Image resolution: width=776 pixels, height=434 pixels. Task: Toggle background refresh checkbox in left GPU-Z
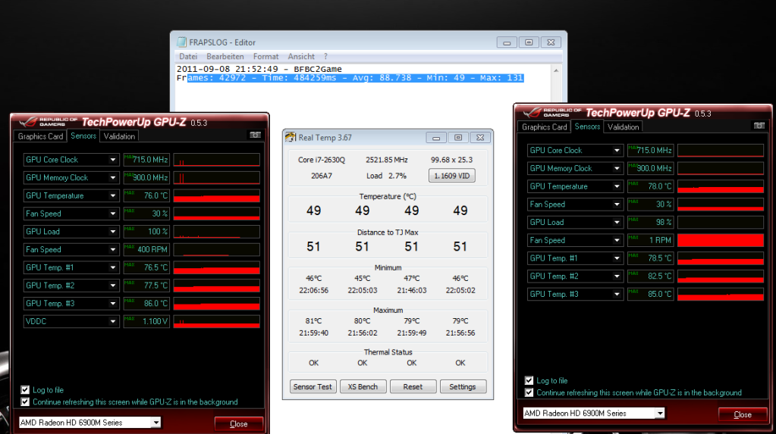click(25, 402)
